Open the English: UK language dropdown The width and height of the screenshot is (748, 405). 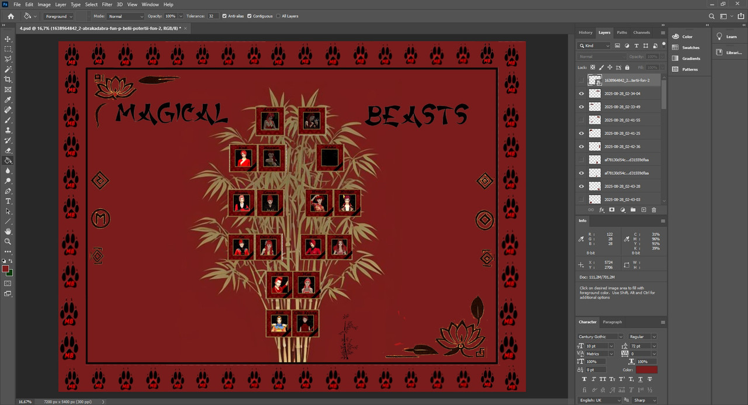(600, 400)
